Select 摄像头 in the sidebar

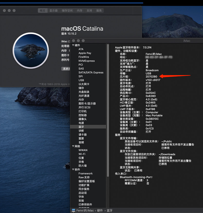(82, 119)
